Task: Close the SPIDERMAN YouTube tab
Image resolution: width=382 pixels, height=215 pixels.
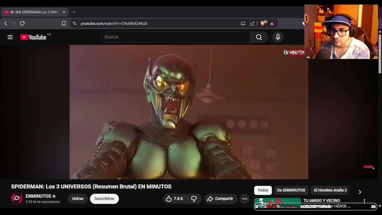Action: point(64,12)
